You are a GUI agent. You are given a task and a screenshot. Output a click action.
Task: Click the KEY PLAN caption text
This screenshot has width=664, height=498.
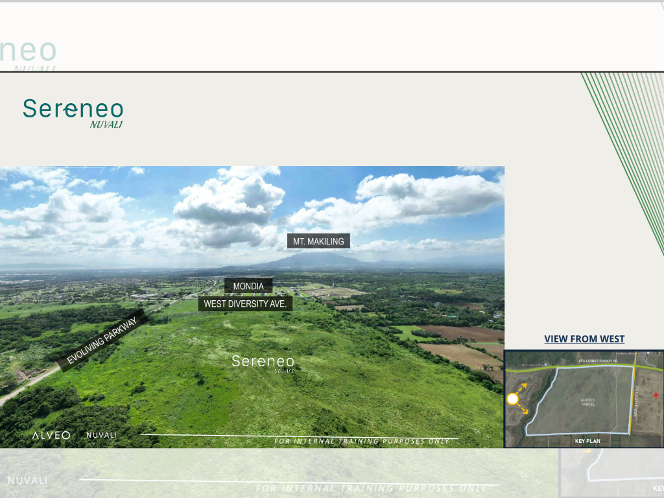(587, 440)
